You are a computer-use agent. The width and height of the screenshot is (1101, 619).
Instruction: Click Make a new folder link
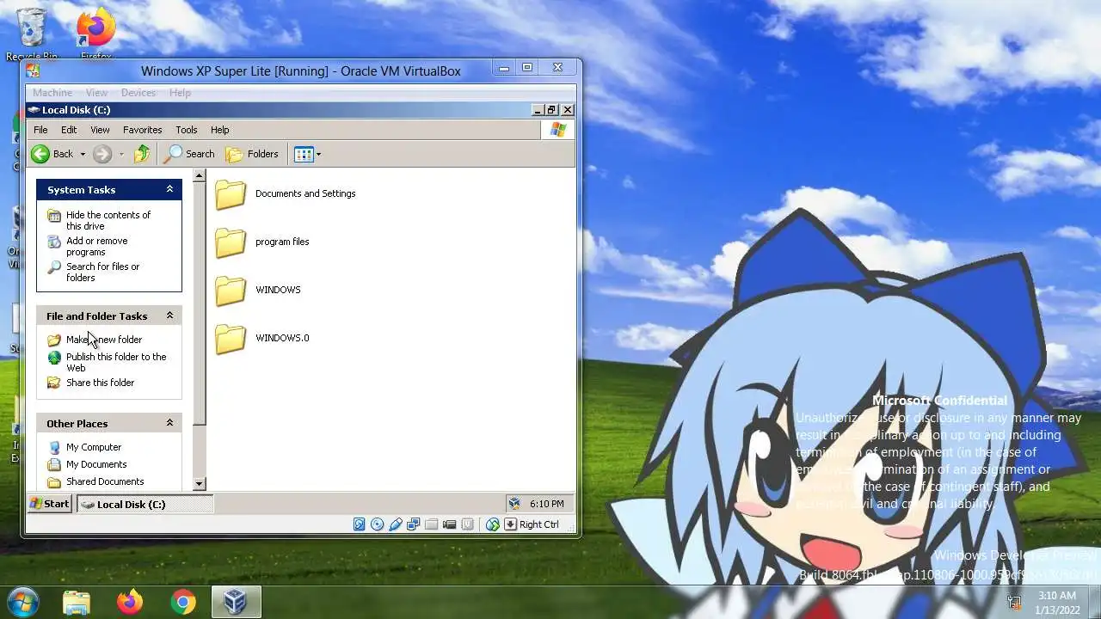coord(104,340)
